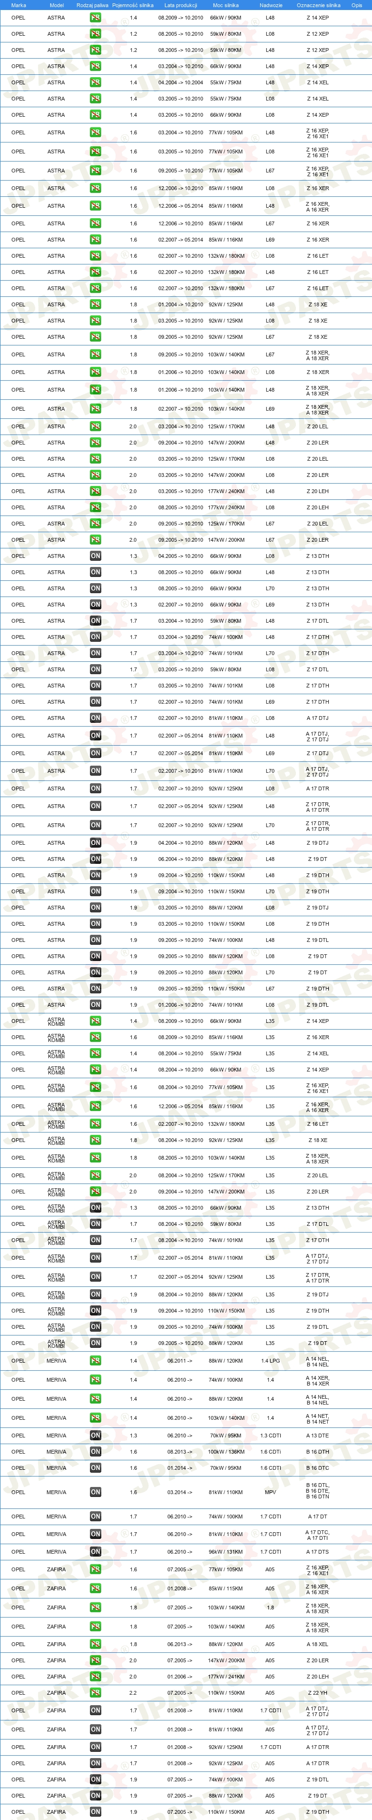Click petrol icon in Astra 04.2004 -> 10.2004 row
Screen dimensions: 372x1820
pyautogui.click(x=95, y=83)
